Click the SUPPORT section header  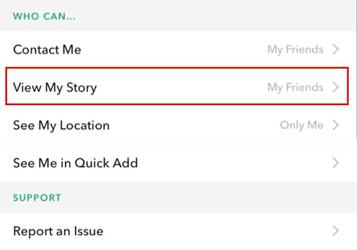click(x=37, y=197)
